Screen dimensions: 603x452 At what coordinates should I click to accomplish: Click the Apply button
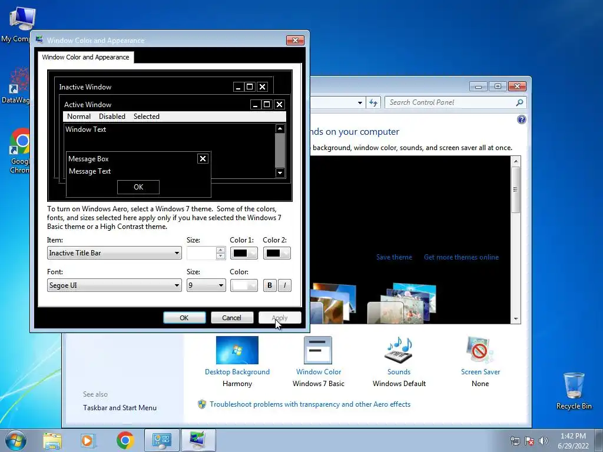pyautogui.click(x=280, y=318)
